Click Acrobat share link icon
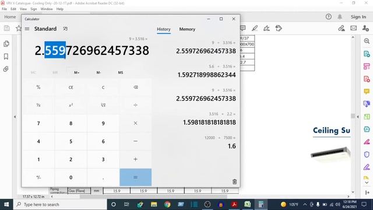The image size is (373, 210). tap(342, 29)
